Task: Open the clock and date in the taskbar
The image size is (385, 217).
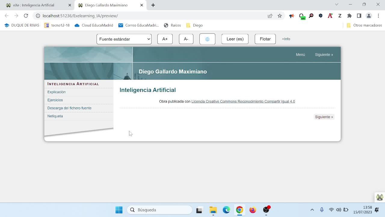Action: coord(362,210)
